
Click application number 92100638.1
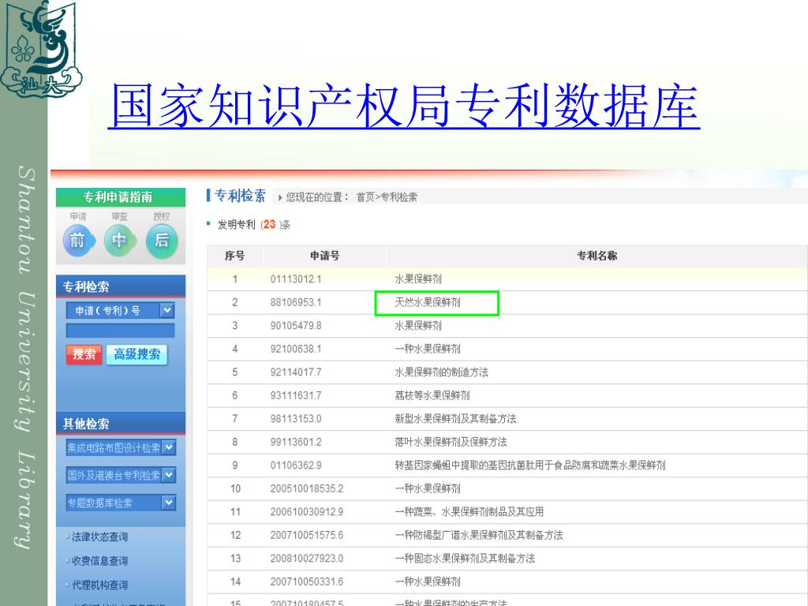point(296,348)
